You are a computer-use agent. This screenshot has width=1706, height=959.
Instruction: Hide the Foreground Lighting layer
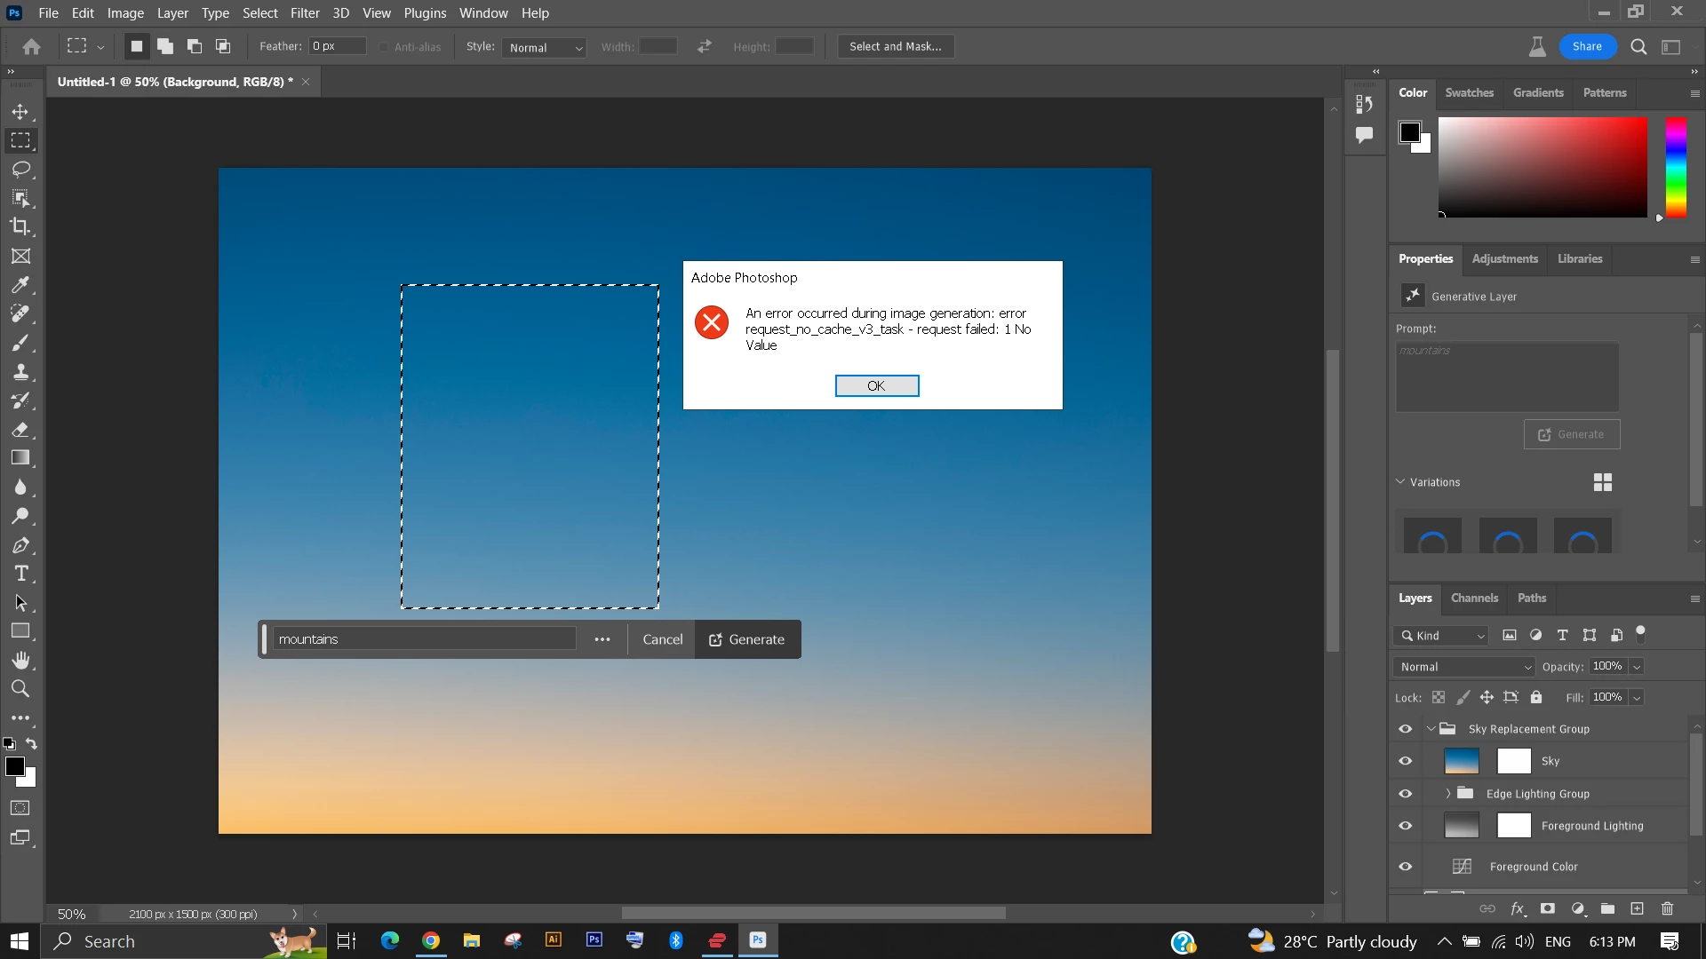tap(1405, 826)
